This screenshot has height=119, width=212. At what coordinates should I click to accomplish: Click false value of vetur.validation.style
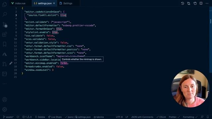pyautogui.click(x=64, y=43)
